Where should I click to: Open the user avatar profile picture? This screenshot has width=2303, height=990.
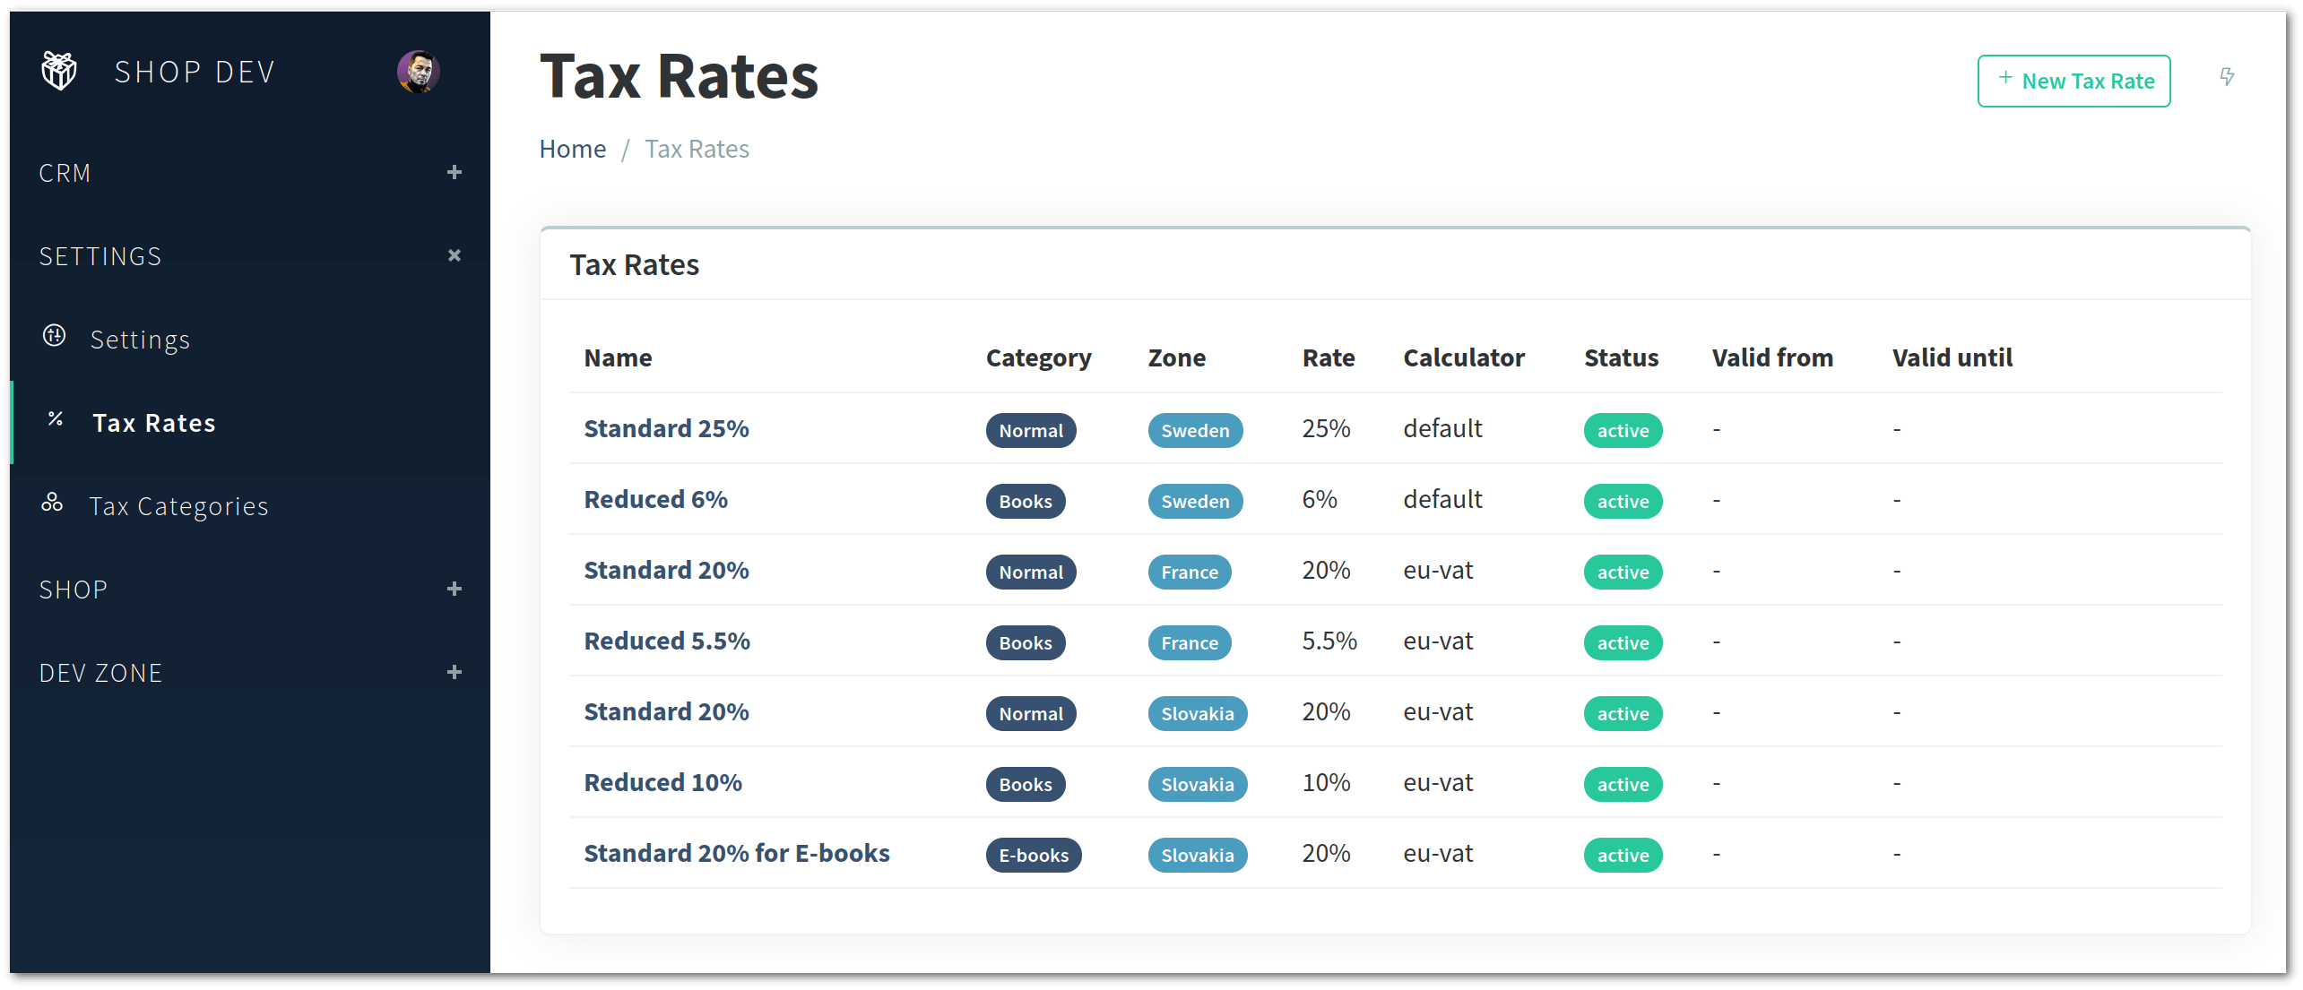(x=419, y=72)
